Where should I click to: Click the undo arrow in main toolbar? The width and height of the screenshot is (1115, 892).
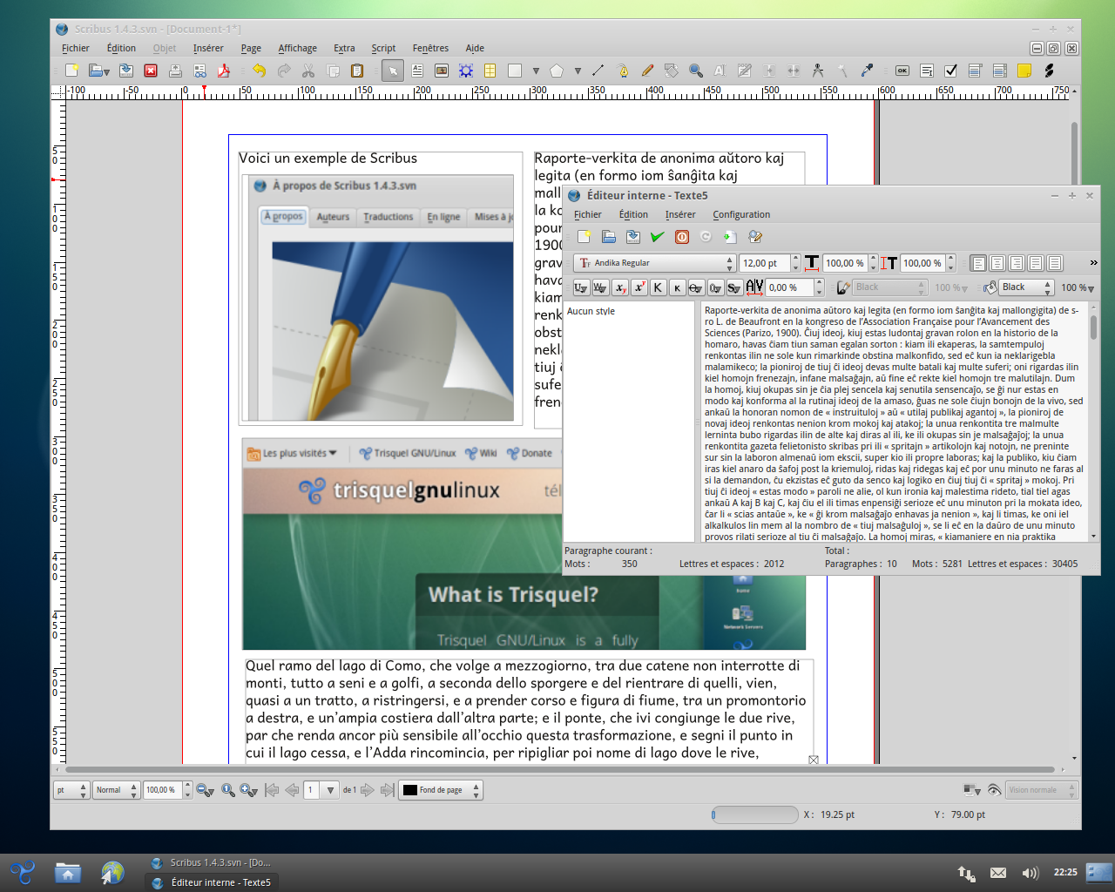click(259, 71)
